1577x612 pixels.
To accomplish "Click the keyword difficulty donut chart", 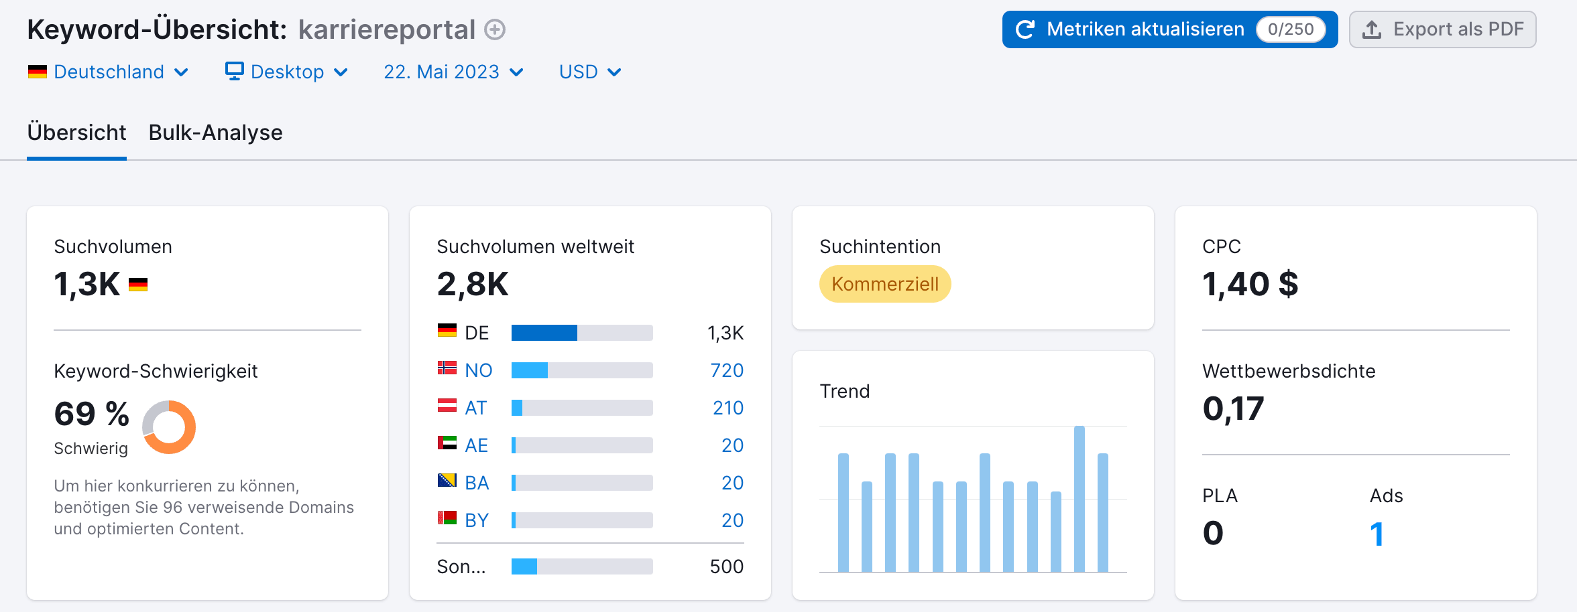I will click(169, 427).
